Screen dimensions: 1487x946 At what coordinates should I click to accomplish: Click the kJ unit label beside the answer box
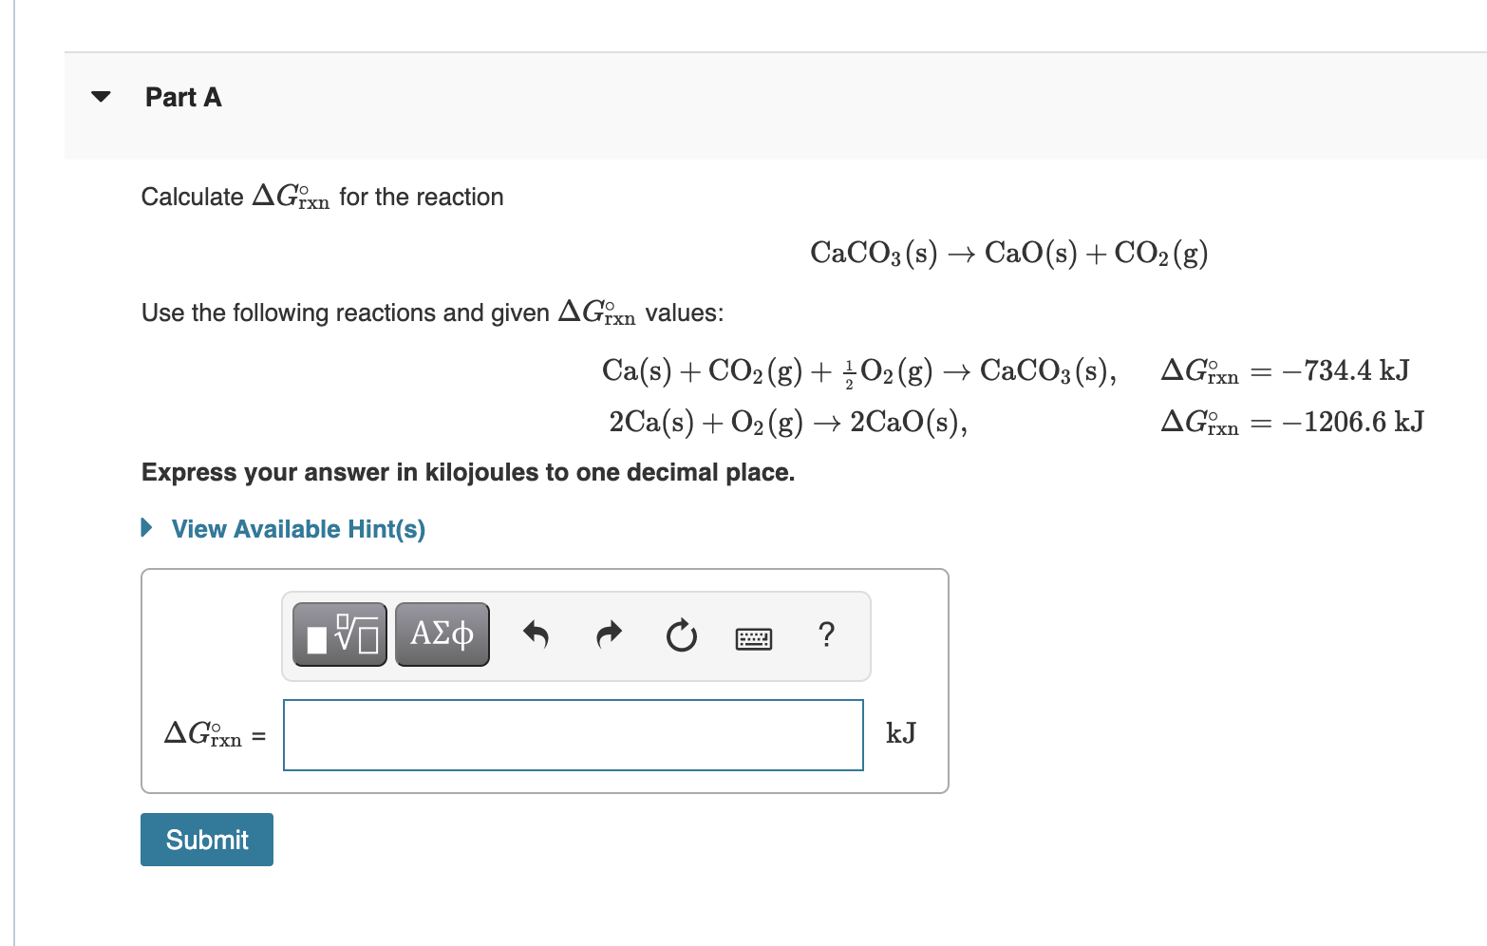pos(900,732)
